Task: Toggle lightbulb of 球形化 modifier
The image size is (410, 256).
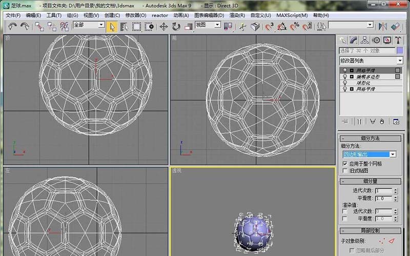Action: click(x=345, y=83)
